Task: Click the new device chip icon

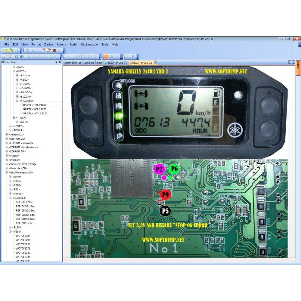Action: (x=5, y=51)
